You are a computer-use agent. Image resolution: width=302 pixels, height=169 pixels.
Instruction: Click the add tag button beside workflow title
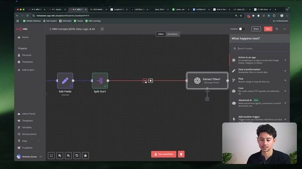click(102, 29)
